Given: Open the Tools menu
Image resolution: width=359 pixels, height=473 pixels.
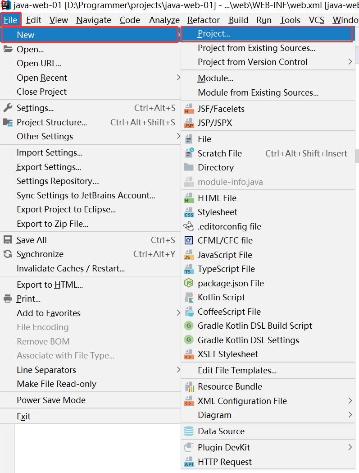Looking at the screenshot, I should coord(290,20).
